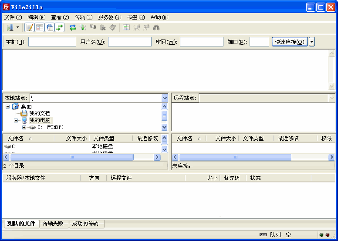Open Site Manager dropdown arrow
Image resolution: width=338 pixels, height=241 pixels.
point(18,27)
